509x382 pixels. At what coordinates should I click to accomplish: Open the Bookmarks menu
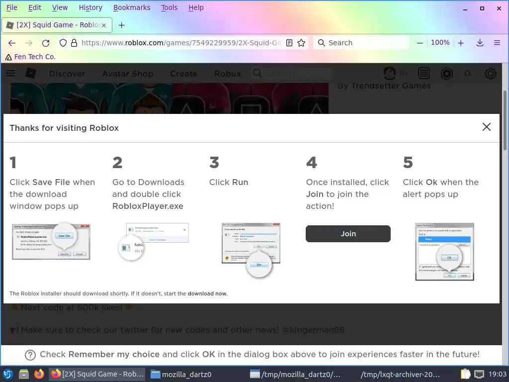click(x=132, y=7)
